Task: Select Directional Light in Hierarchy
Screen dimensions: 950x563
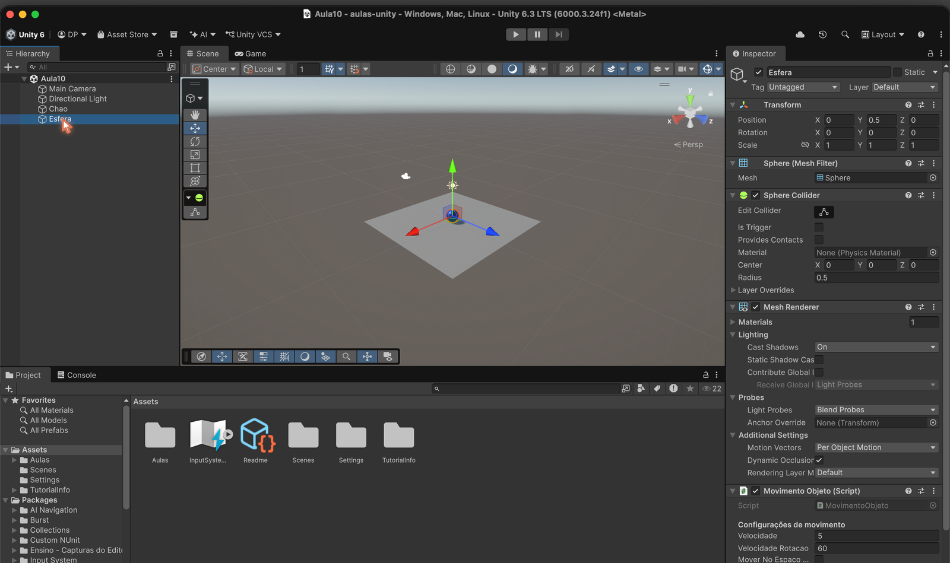Action: pyautogui.click(x=78, y=98)
